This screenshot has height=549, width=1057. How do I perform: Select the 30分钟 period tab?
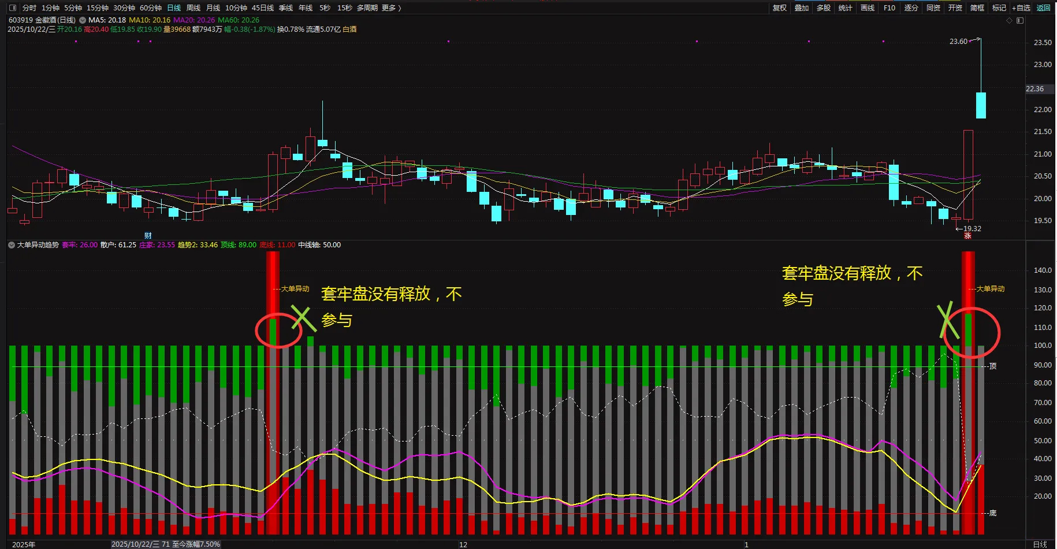click(124, 8)
